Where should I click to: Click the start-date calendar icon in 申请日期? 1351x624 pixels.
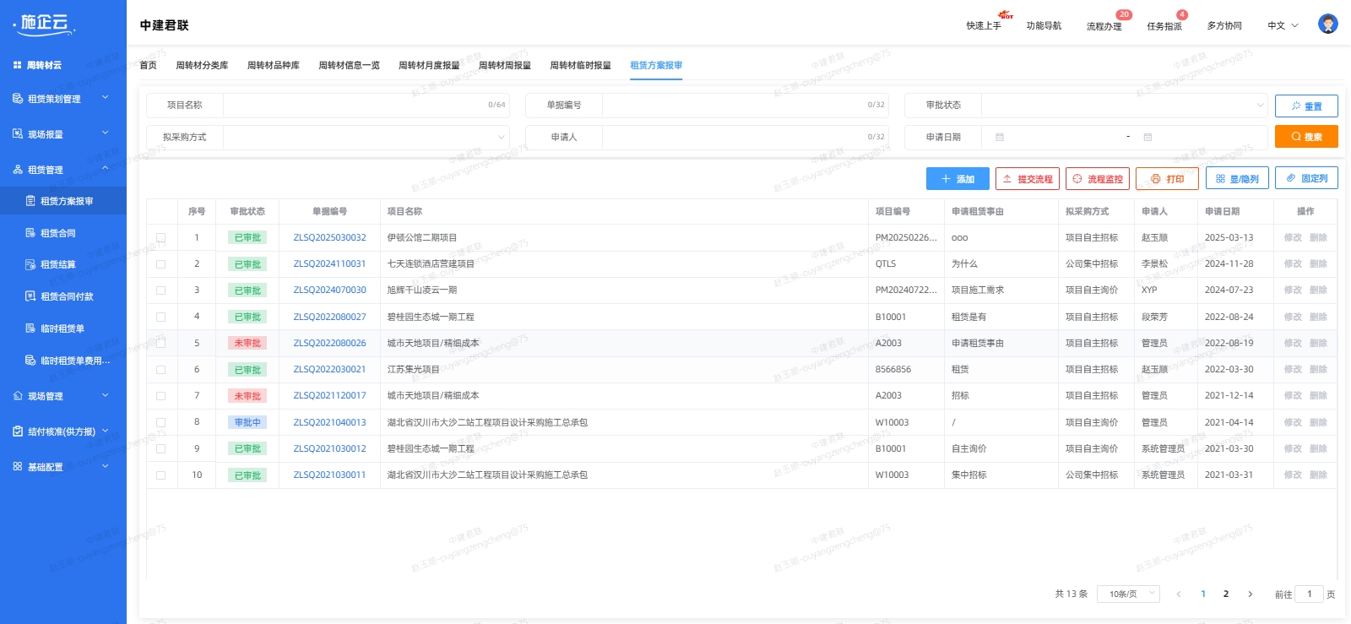pyautogui.click(x=1000, y=137)
